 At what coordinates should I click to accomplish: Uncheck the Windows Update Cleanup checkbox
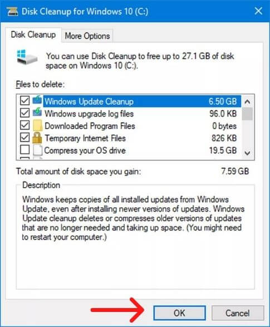pos(24,101)
